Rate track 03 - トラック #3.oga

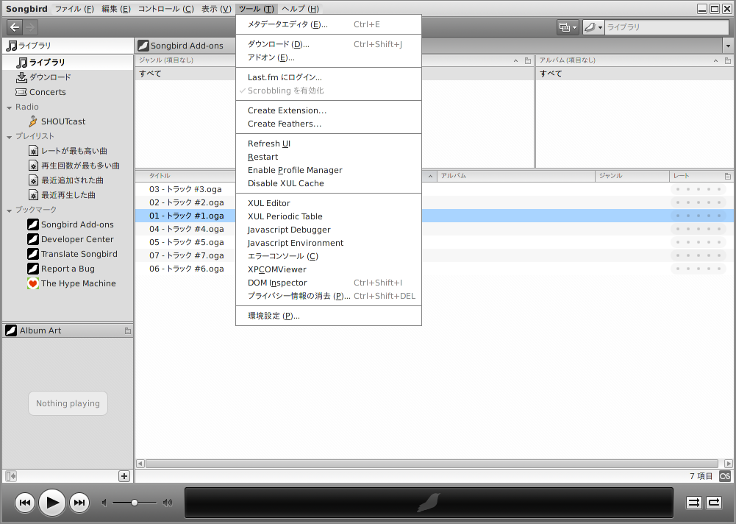[x=699, y=189]
